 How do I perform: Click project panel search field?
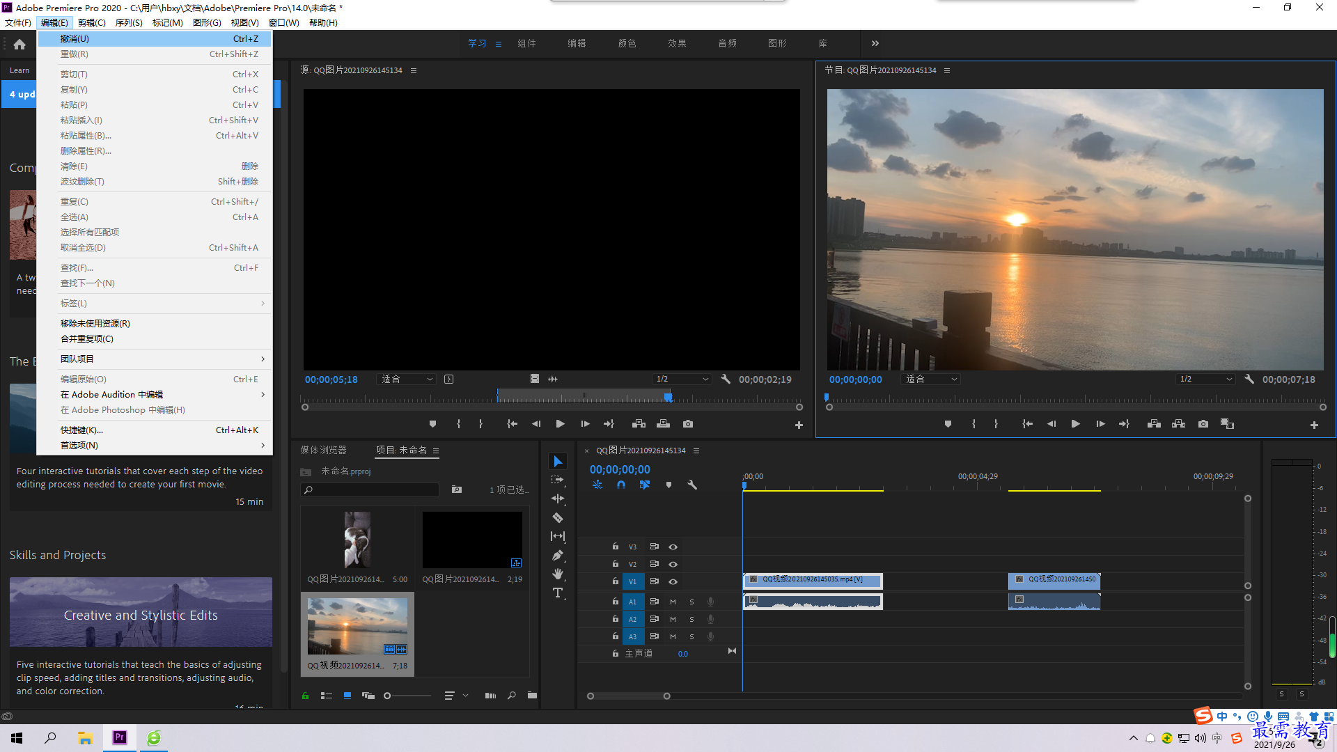click(x=370, y=490)
